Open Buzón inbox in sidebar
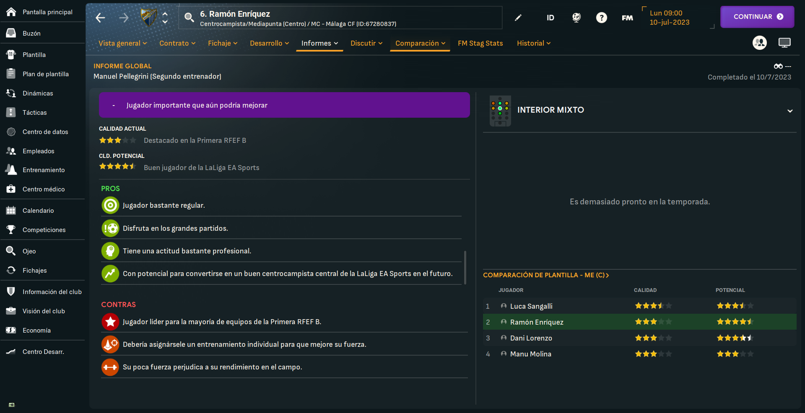 [42, 33]
